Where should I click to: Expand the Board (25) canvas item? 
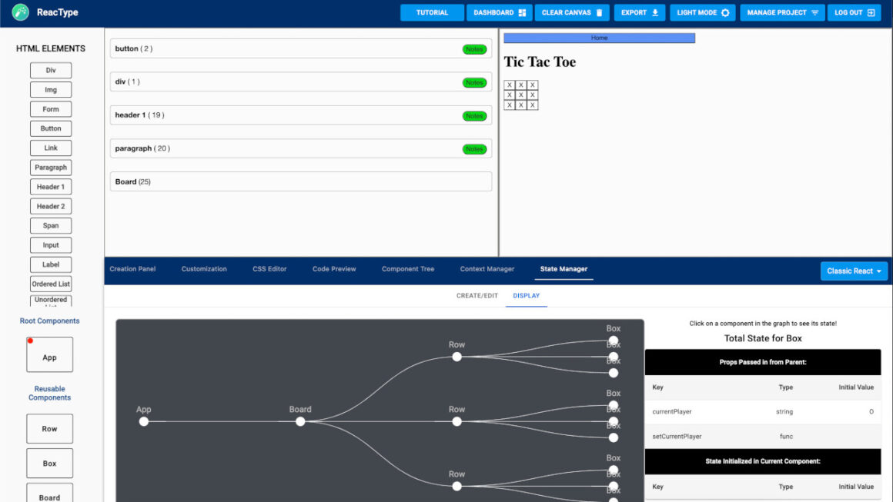pos(301,181)
